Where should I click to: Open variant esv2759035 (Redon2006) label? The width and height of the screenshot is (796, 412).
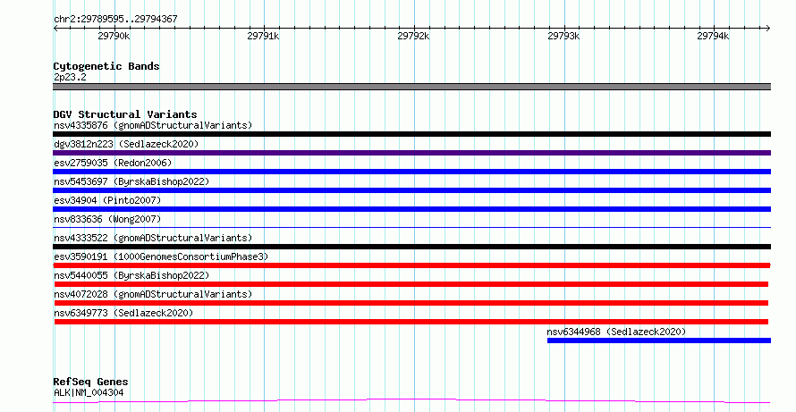coord(113,163)
